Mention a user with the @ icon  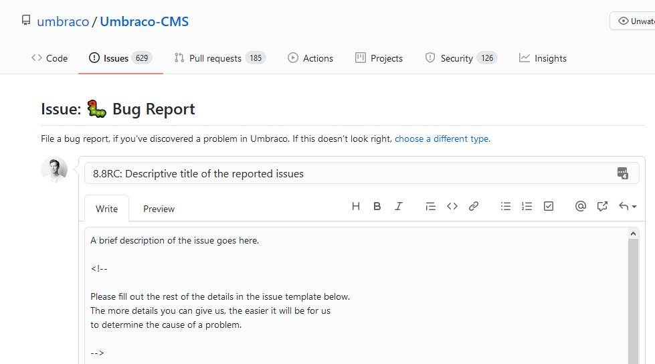(x=581, y=206)
